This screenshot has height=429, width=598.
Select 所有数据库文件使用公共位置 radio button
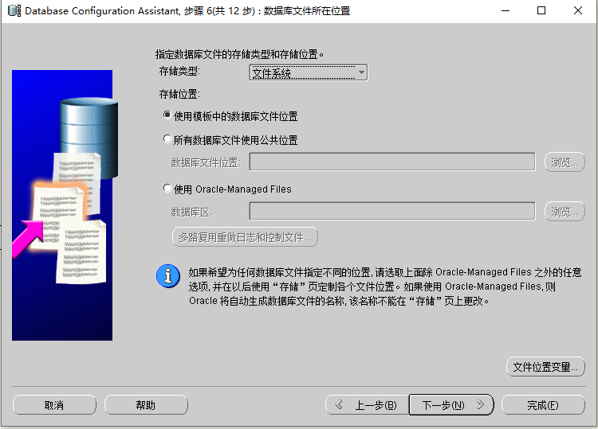167,139
